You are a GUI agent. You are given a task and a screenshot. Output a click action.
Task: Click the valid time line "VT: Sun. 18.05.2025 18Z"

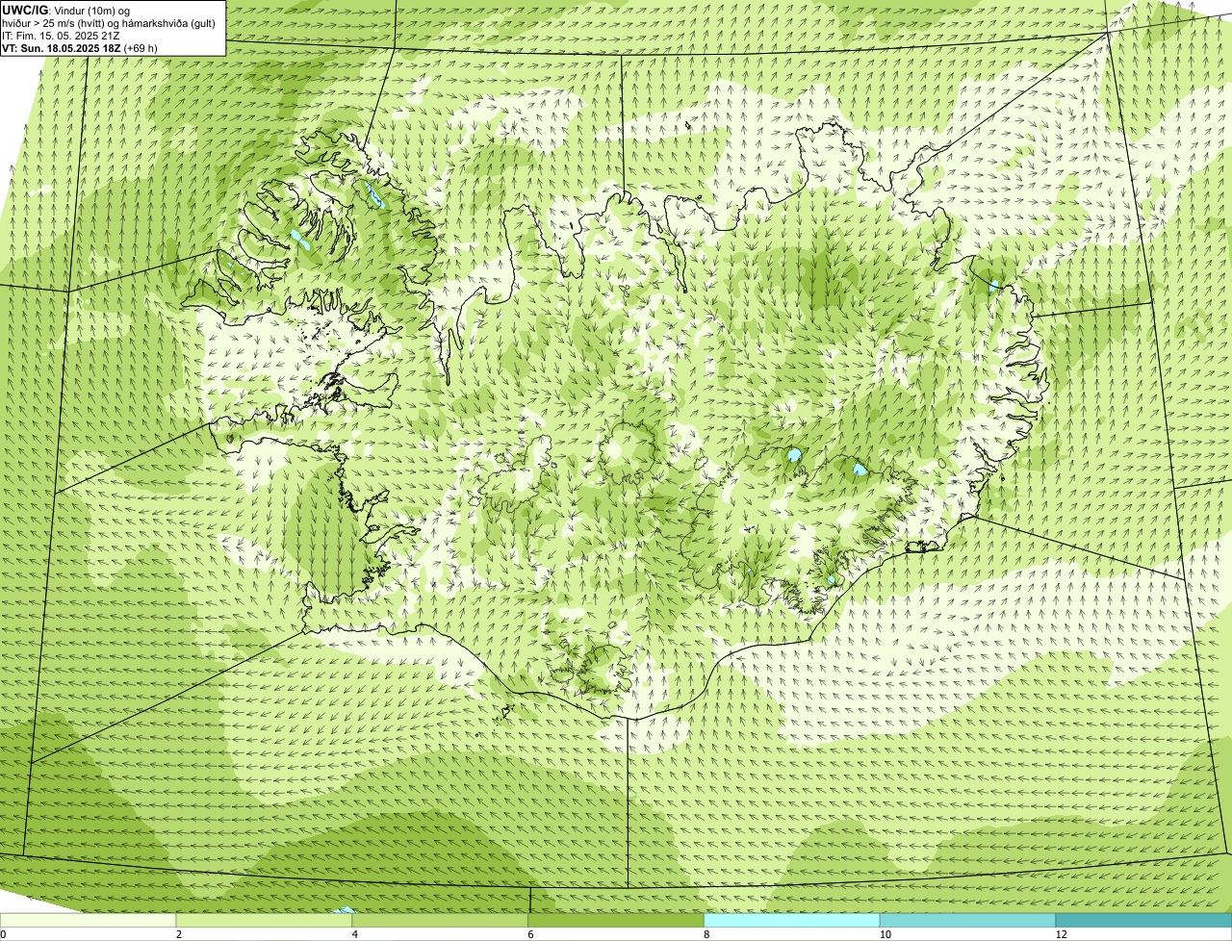[x=62, y=47]
